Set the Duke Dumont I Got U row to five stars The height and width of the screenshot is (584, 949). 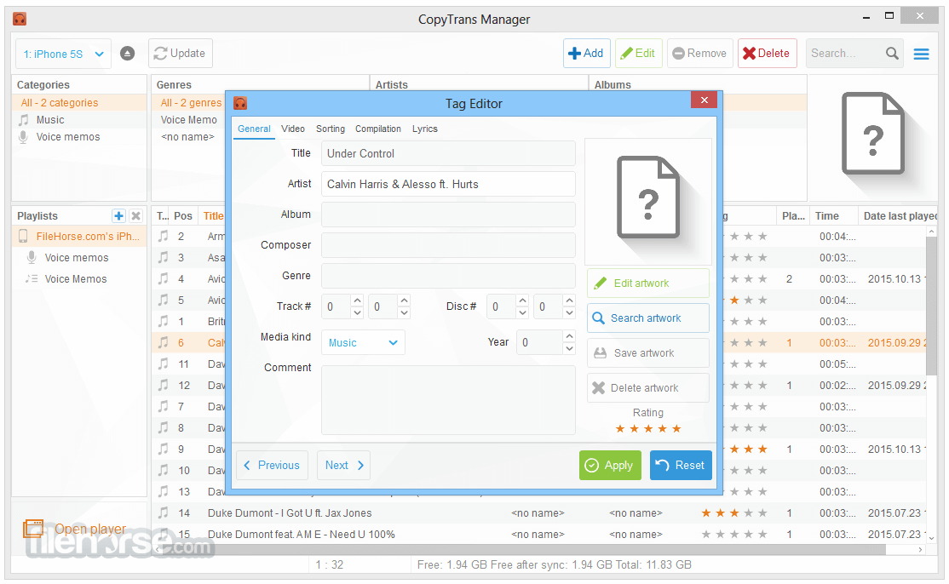coord(762,513)
